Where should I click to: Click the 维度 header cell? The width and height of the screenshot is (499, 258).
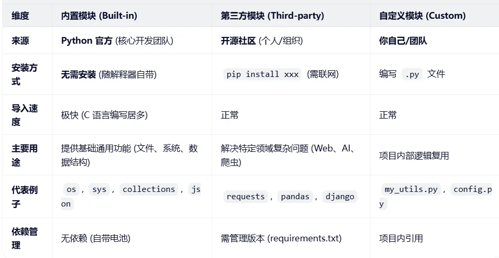20,16
